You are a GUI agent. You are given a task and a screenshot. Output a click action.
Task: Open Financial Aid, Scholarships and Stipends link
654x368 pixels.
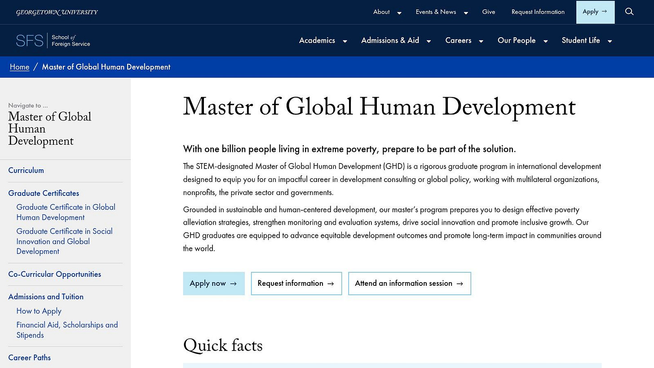67,330
